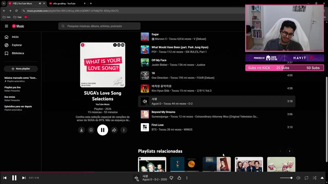Save playlist to library

tap(91, 130)
